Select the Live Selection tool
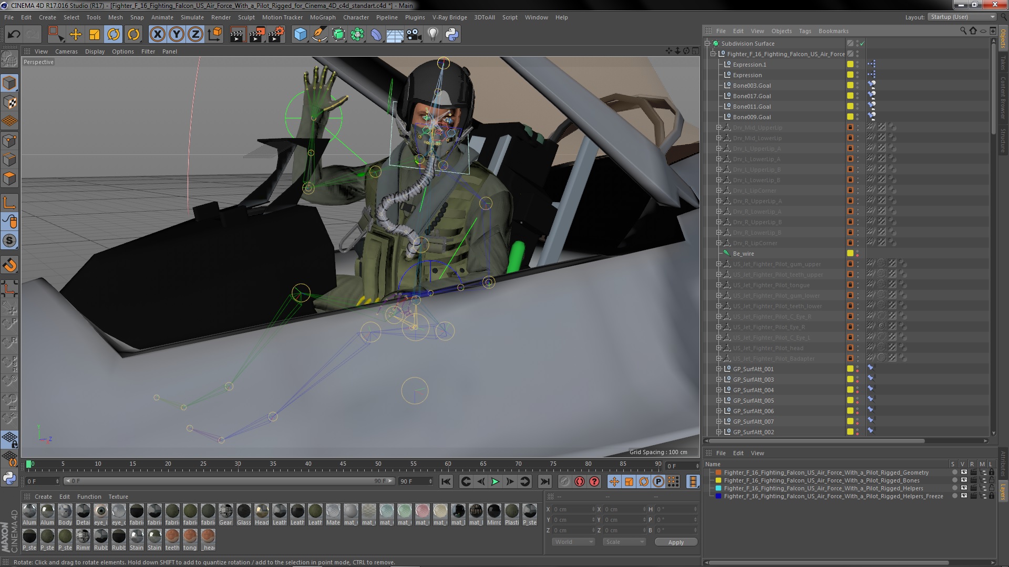 click(x=55, y=35)
